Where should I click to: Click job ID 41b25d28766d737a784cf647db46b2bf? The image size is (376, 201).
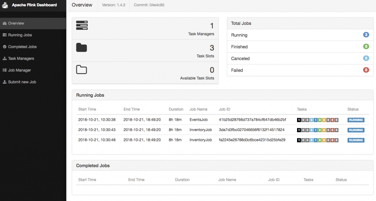(x=252, y=120)
